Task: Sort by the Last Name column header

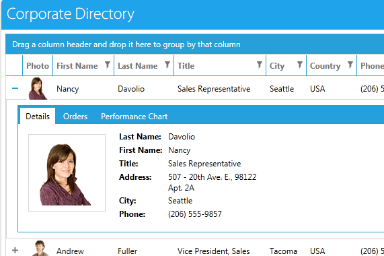Action: pyautogui.click(x=138, y=66)
